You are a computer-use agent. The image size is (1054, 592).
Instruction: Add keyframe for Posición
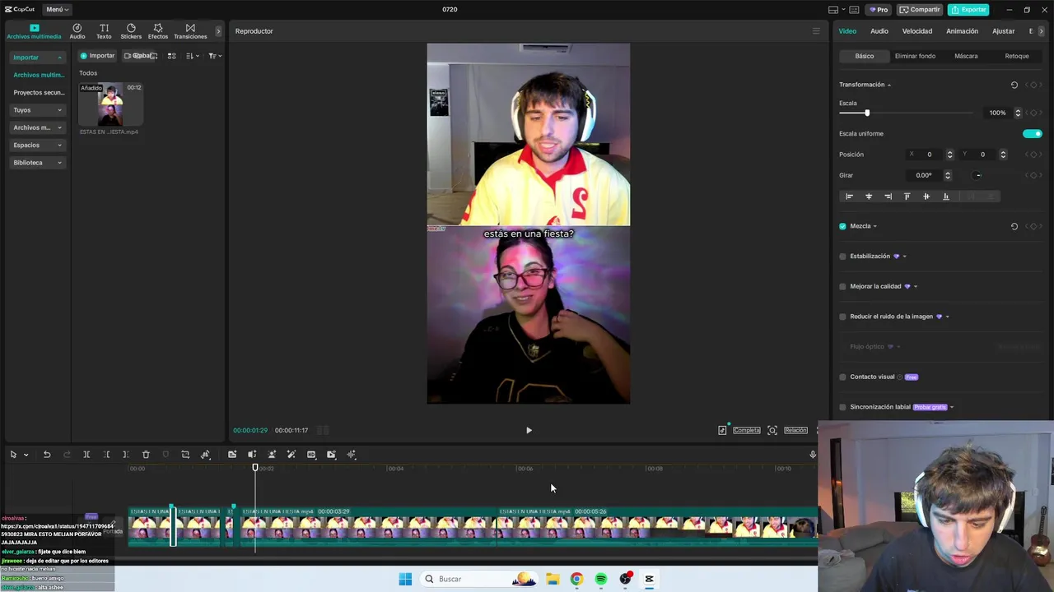tap(1033, 155)
